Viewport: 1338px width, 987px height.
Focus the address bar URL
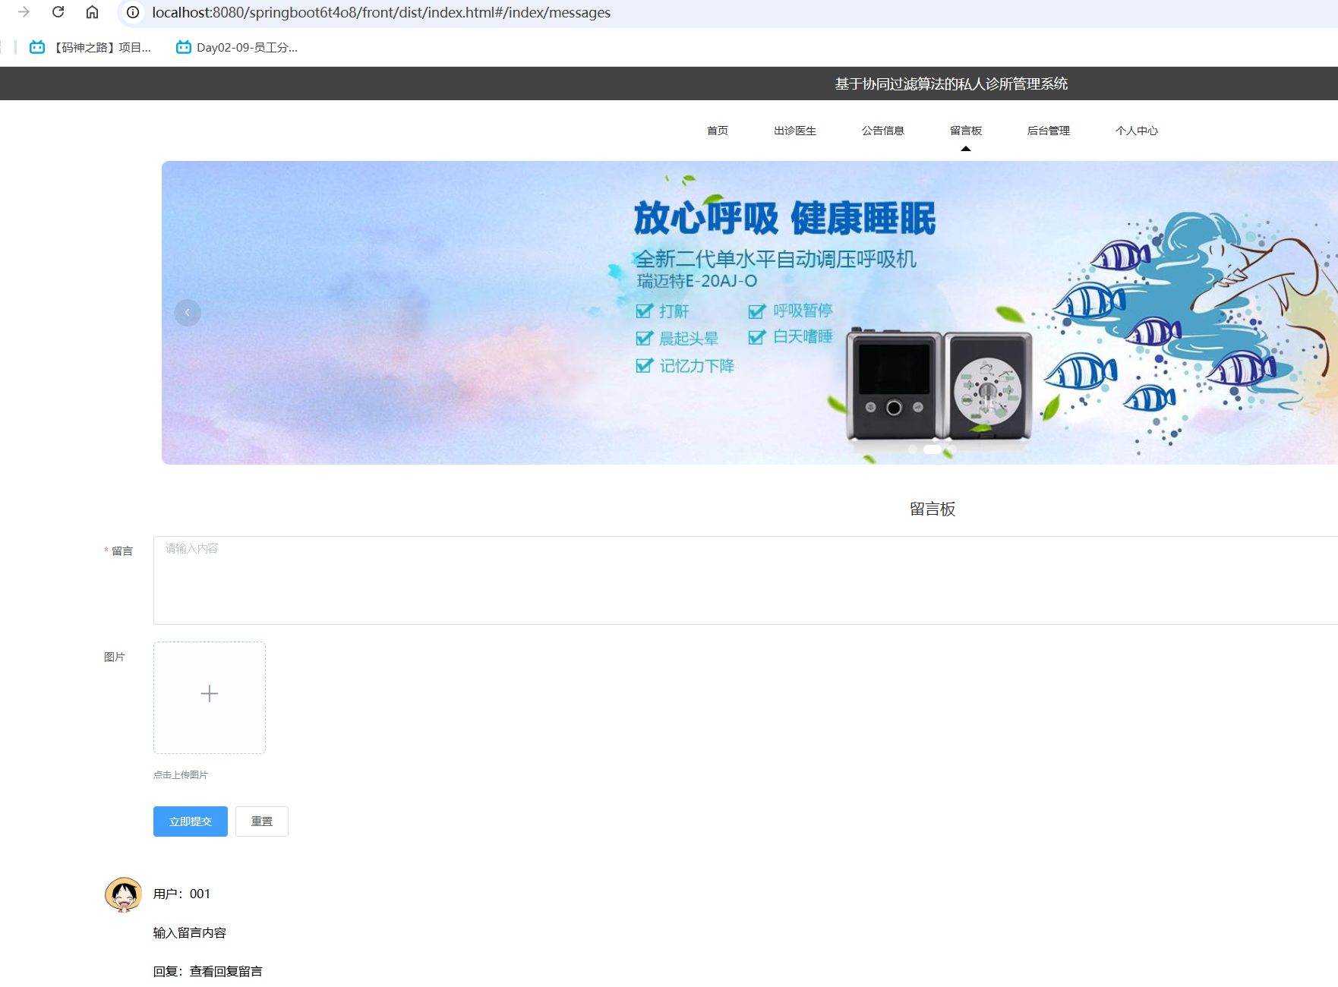tap(381, 12)
